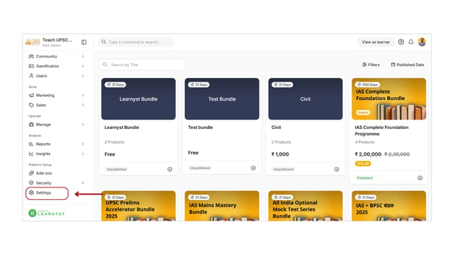The height and width of the screenshot is (255, 454).
Task: Expand the Security menu chevron
Action: coord(82,183)
